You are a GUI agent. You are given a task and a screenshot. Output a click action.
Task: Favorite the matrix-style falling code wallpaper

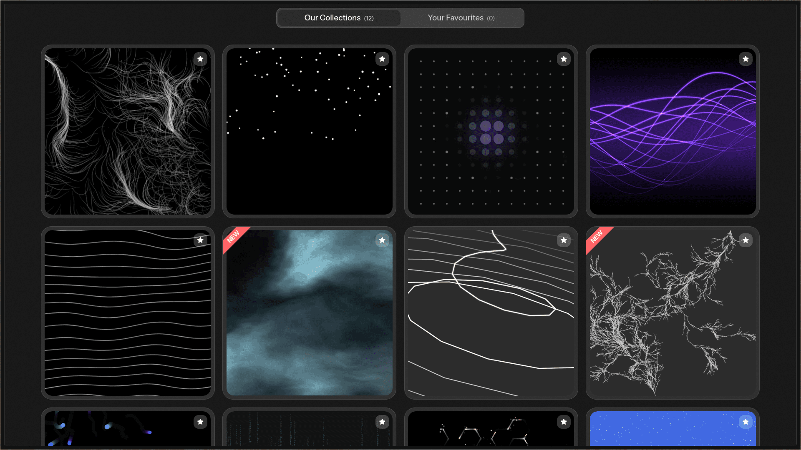(x=382, y=422)
